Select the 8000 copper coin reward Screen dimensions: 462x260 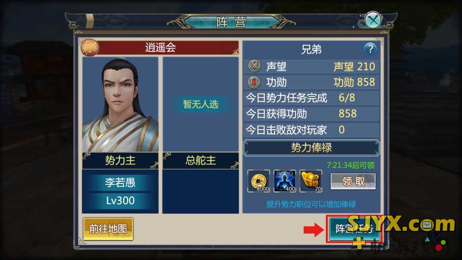click(258, 181)
